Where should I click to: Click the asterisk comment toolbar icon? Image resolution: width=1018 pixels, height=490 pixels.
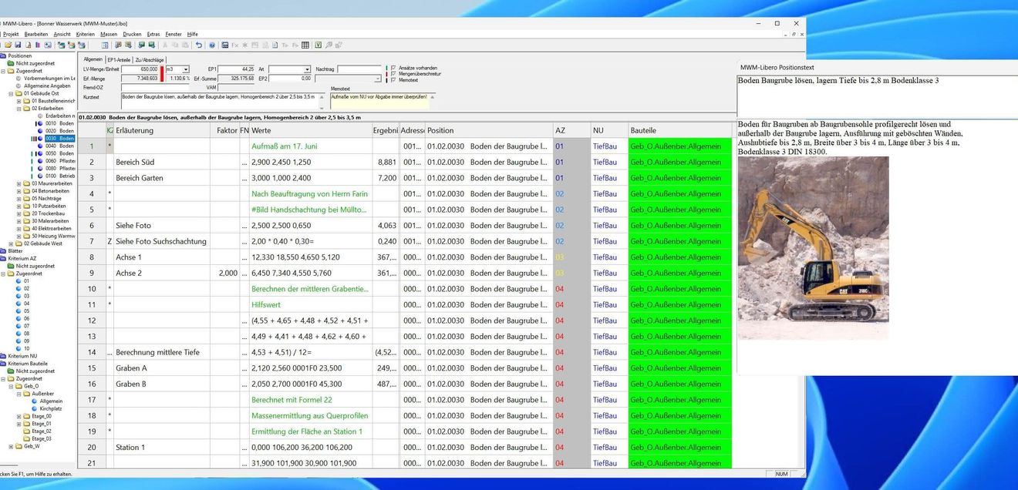(244, 45)
